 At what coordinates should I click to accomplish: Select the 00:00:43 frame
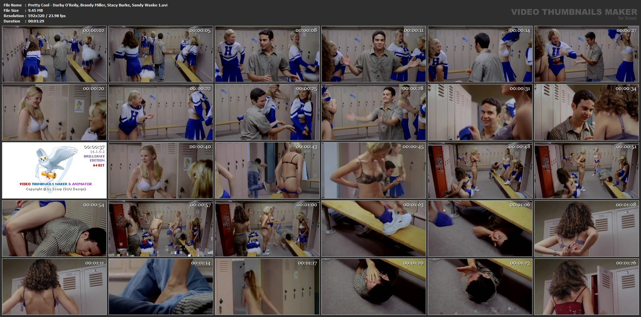267,170
